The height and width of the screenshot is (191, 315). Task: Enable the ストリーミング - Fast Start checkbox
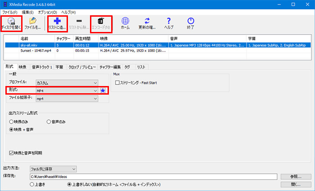(118, 83)
